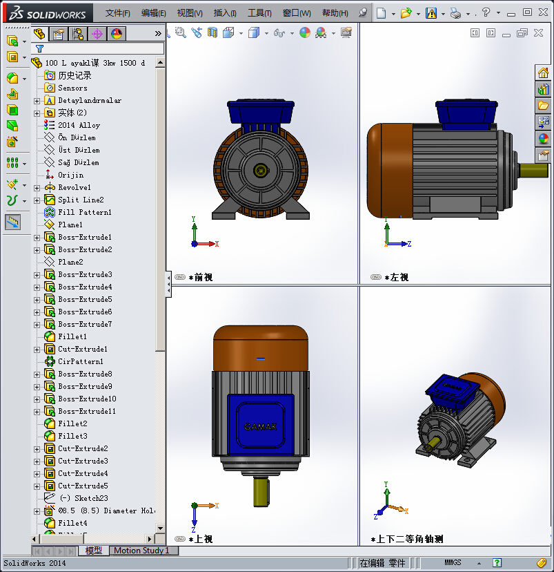
Task: Expand the Boss-Extrude10 feature
Action: pos(37,399)
